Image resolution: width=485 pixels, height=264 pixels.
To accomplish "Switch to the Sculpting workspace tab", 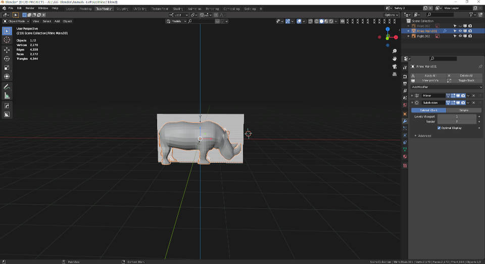I will (122, 9).
